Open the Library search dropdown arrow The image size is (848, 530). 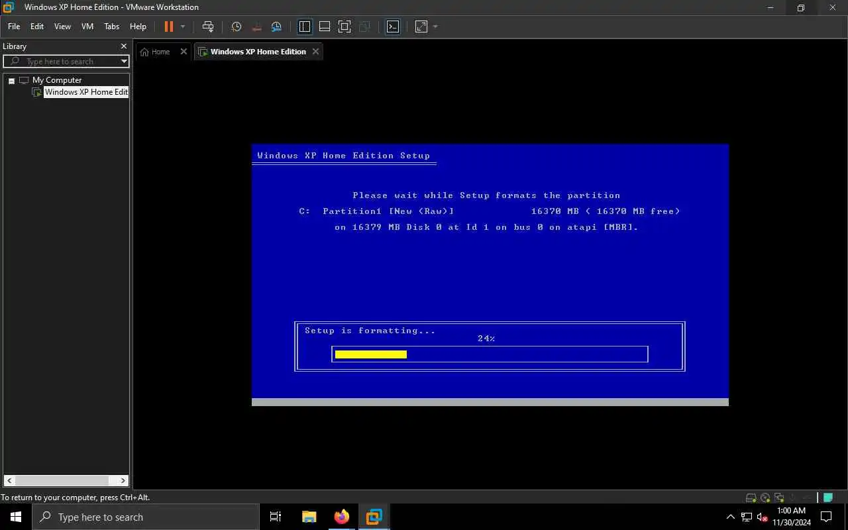pos(124,61)
